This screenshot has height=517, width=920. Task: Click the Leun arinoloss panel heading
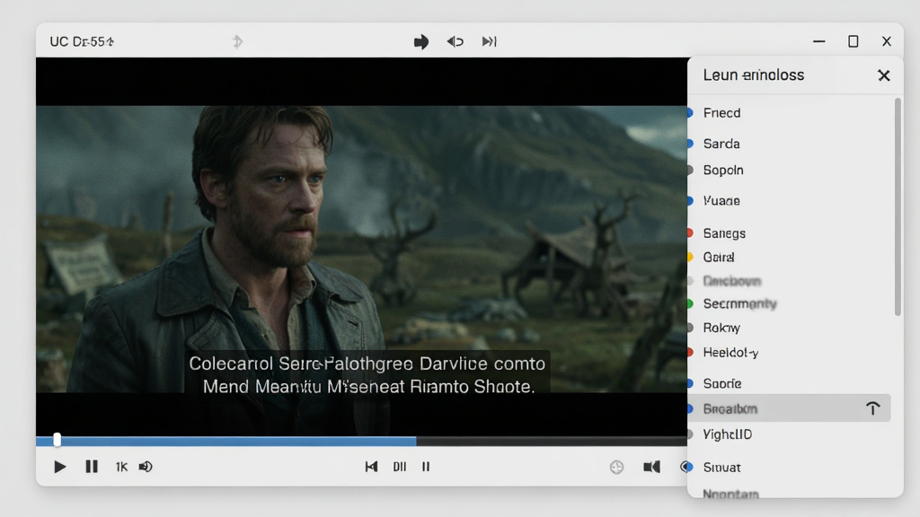tap(754, 75)
